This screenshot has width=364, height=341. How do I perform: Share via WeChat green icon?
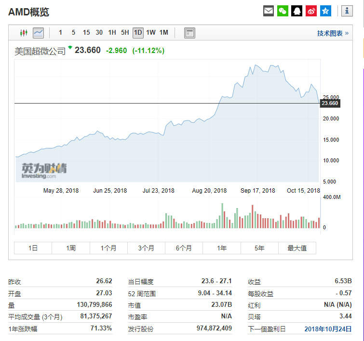tap(283, 11)
